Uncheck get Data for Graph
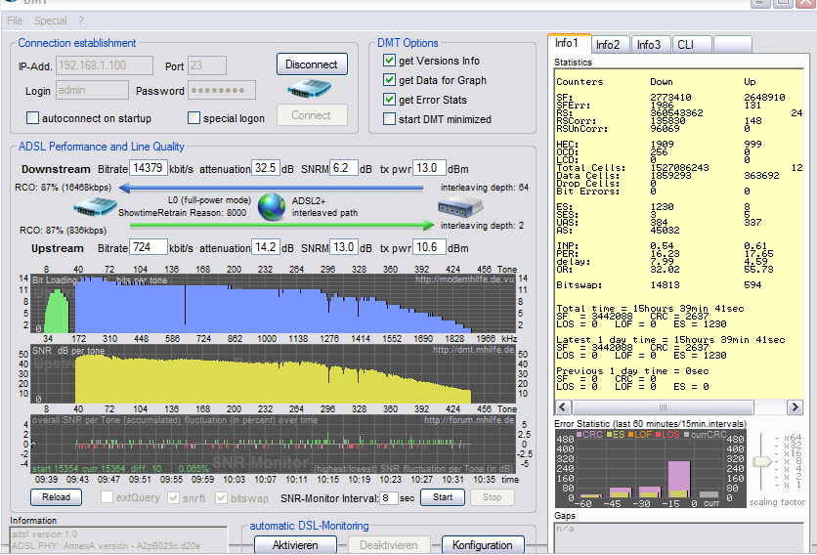817x555 pixels. (x=389, y=81)
